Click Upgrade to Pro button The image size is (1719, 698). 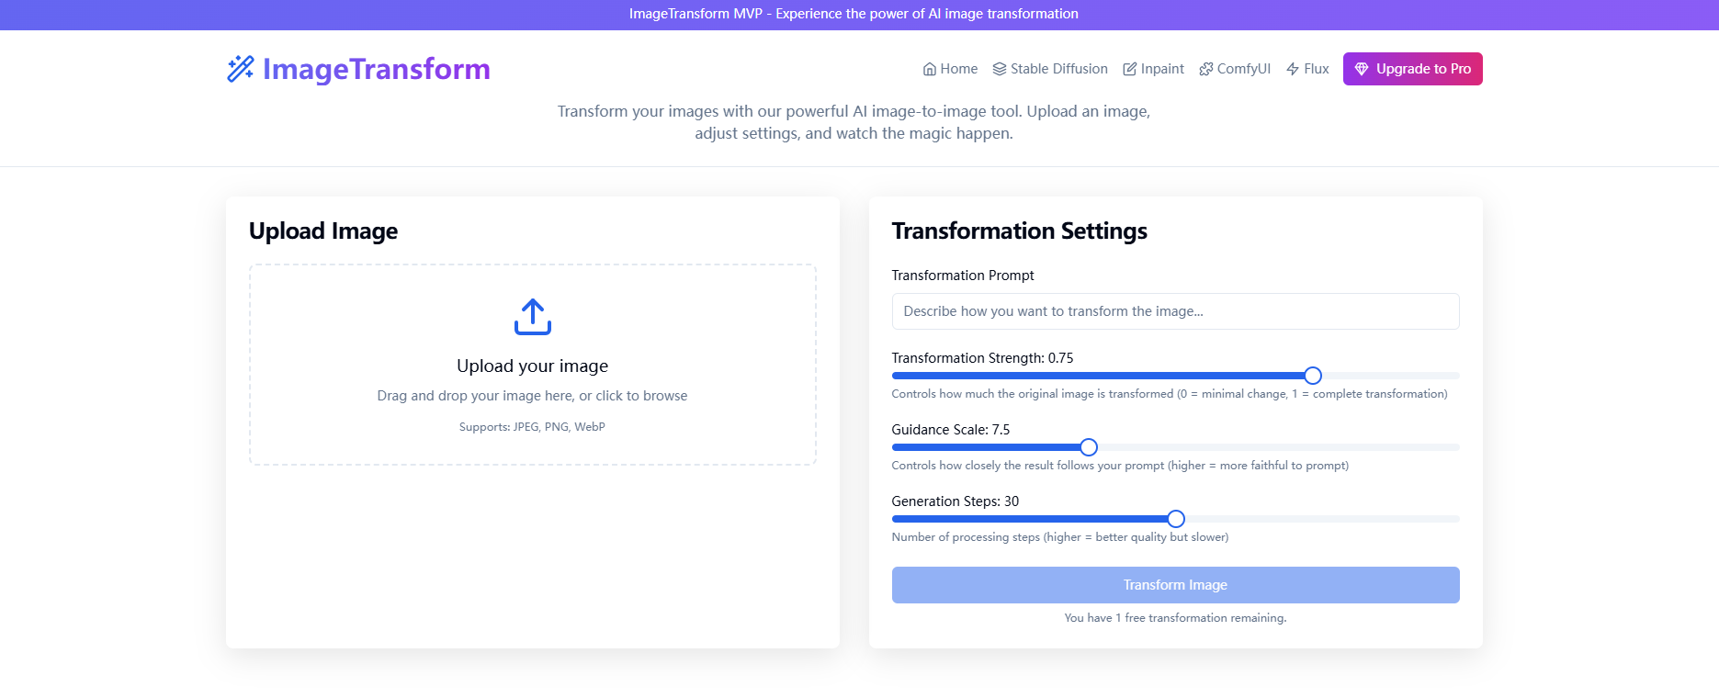[1412, 69]
